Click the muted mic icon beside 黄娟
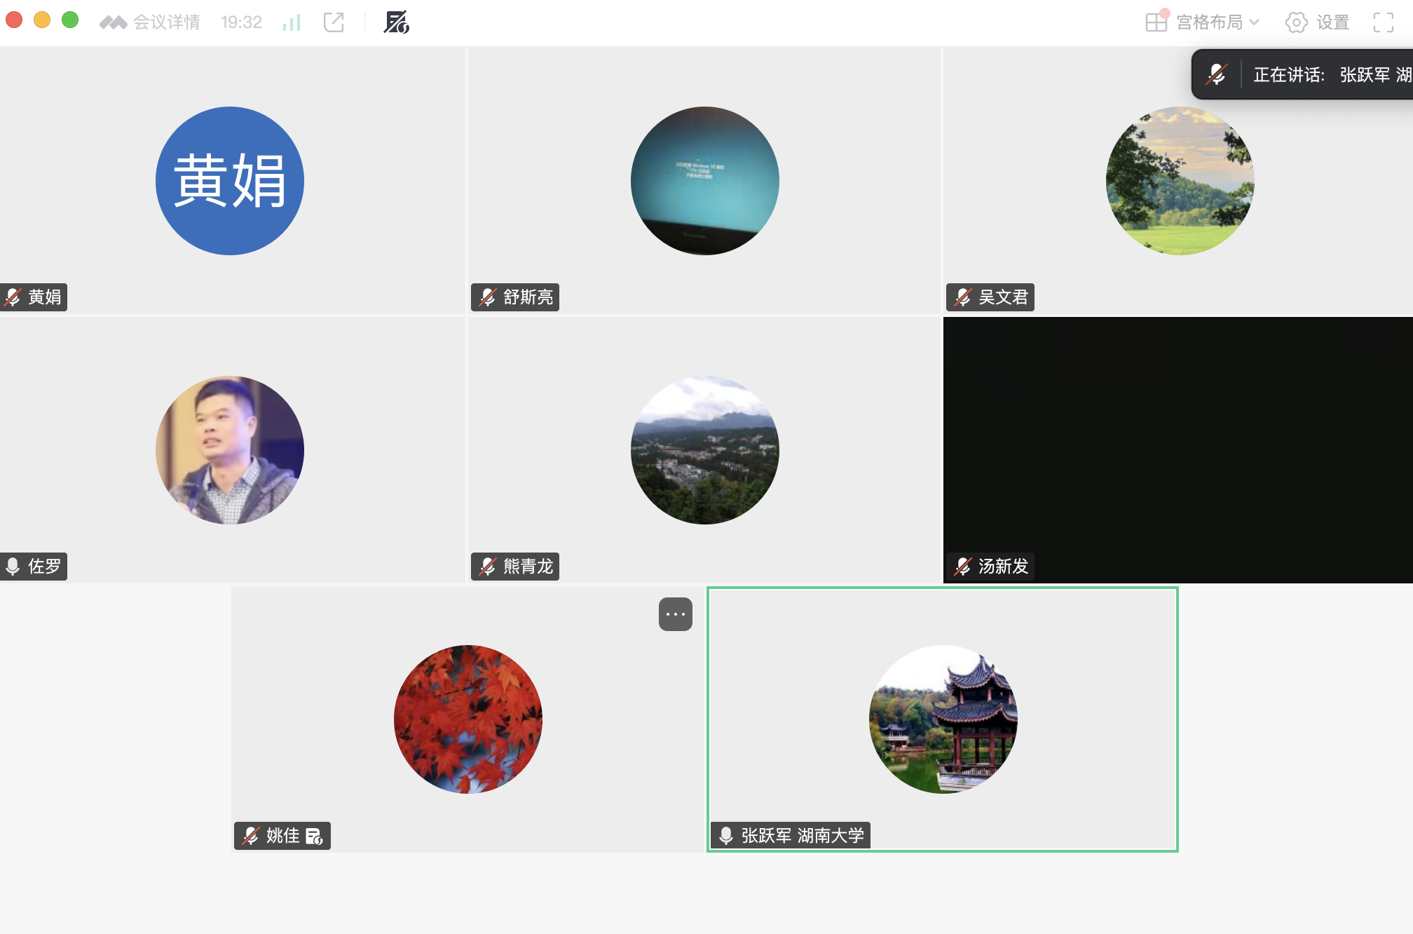This screenshot has height=934, width=1413. [x=13, y=297]
